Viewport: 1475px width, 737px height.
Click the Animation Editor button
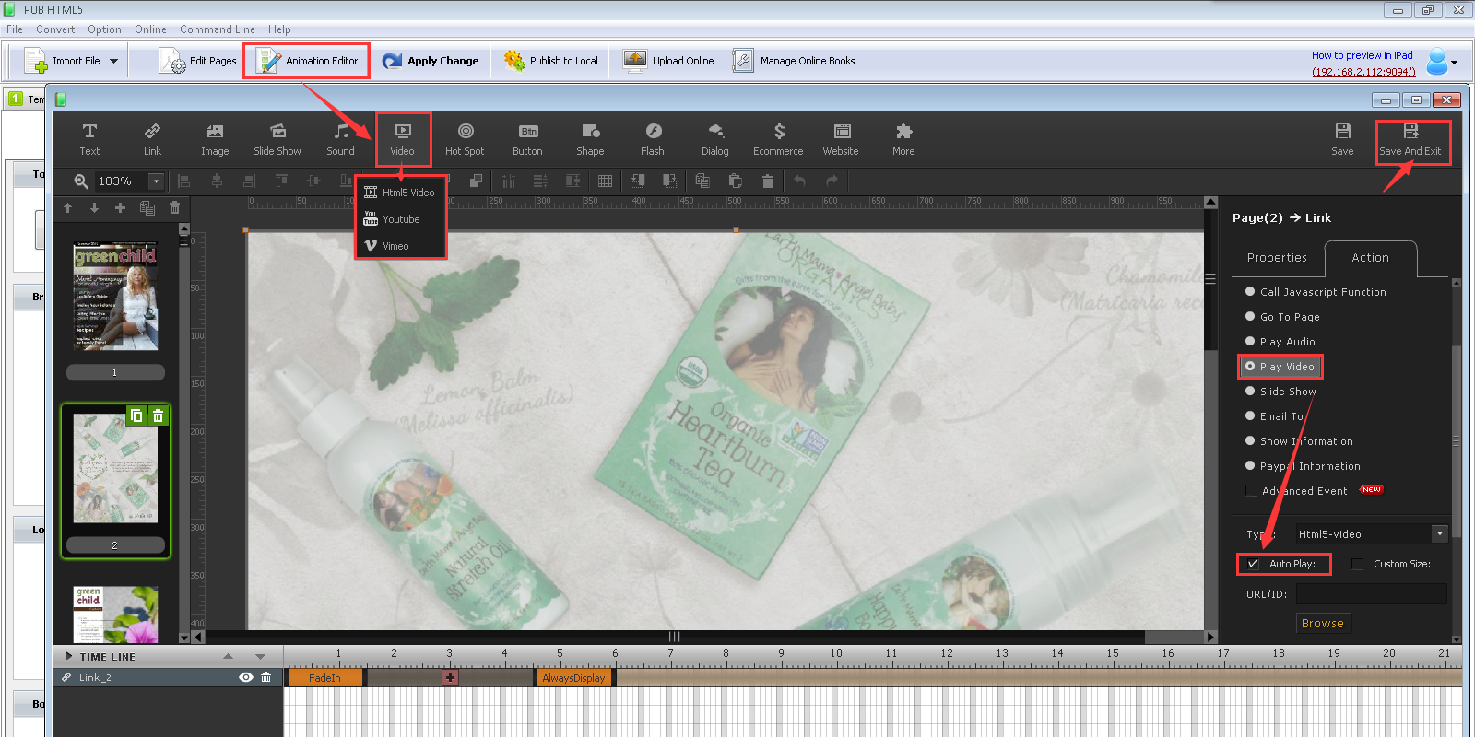tap(307, 61)
